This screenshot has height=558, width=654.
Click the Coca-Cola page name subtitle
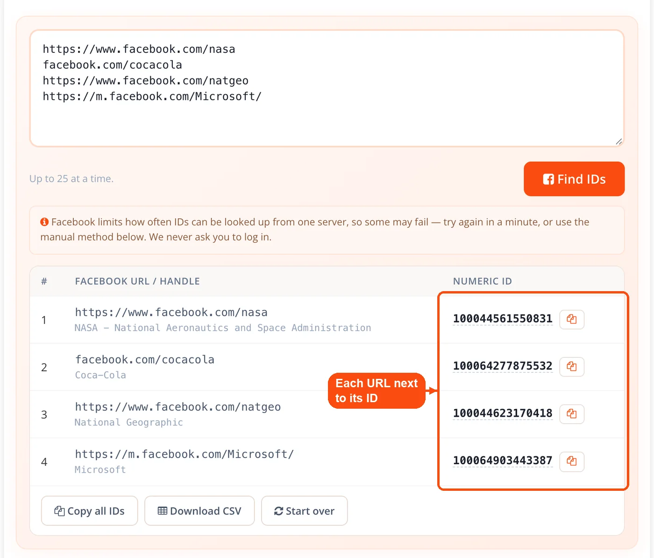point(100,375)
